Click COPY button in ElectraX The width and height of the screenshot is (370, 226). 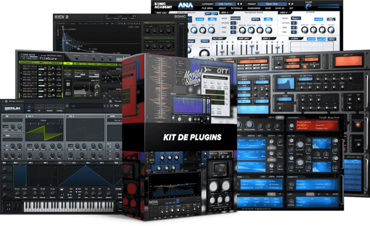pos(272,176)
